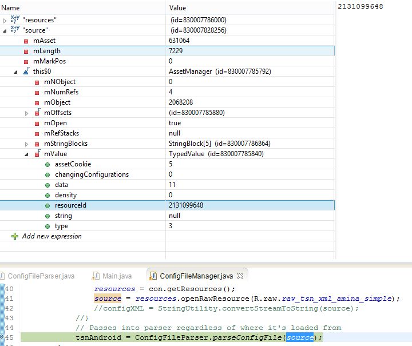Screen dimensions: 412x346
Task: Click the AssetManager value cell
Action: (220, 71)
